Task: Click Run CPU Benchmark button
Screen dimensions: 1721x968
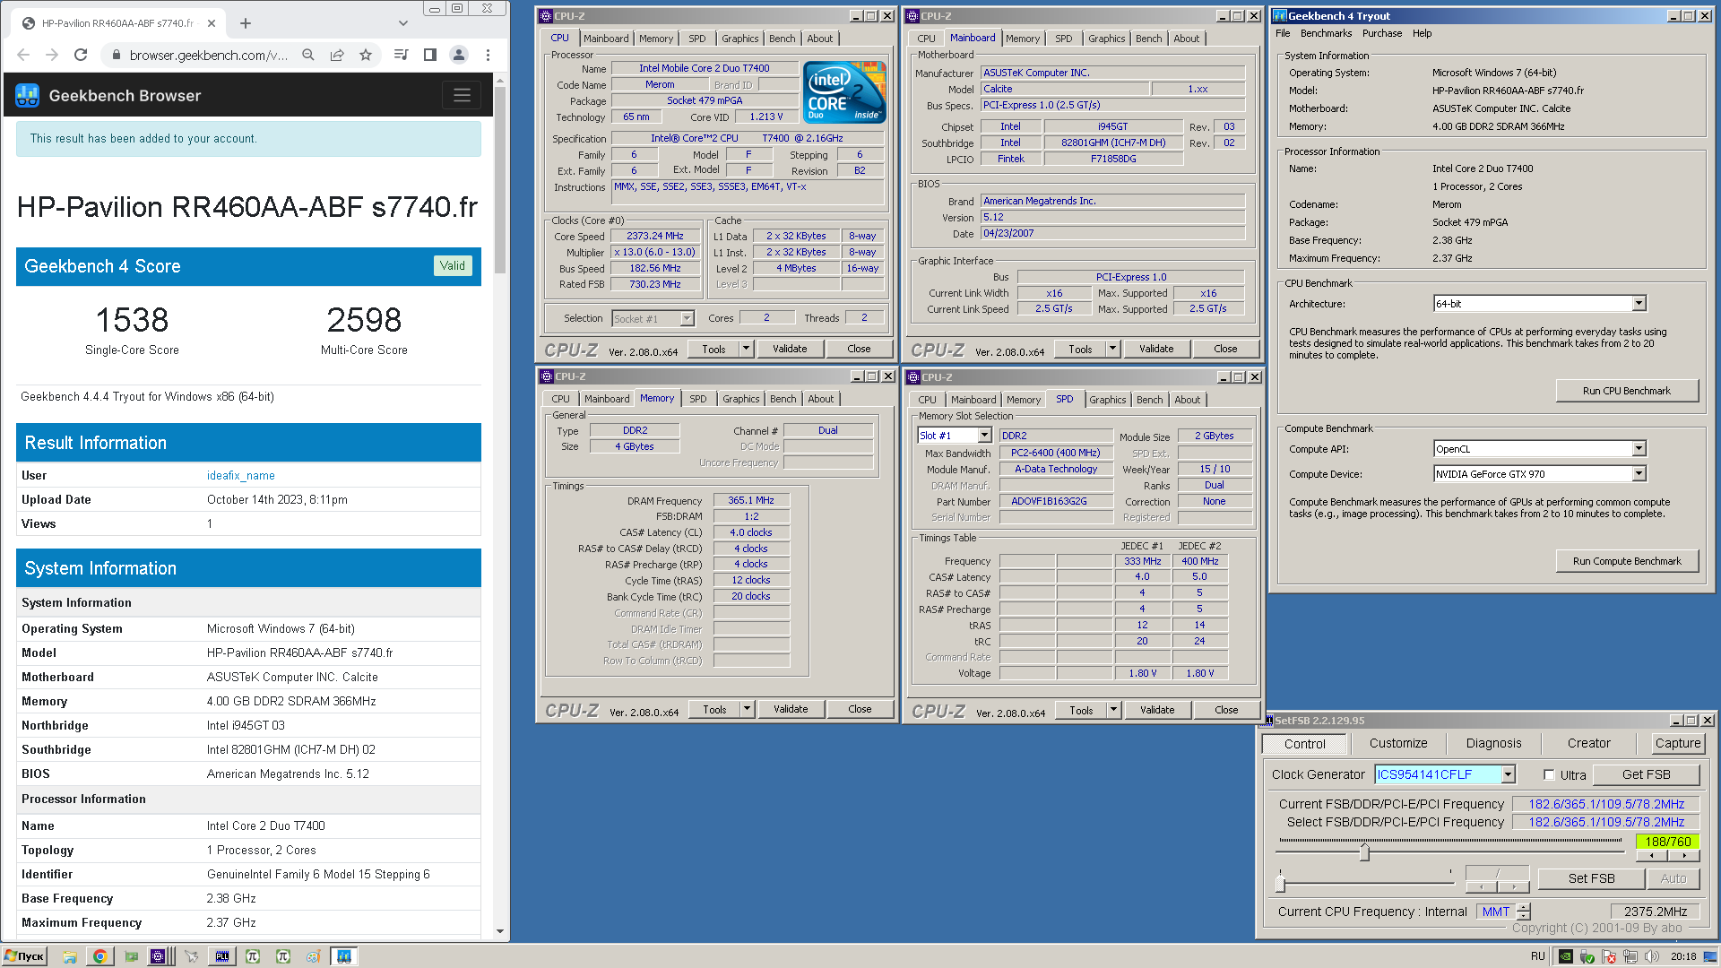Action: (1626, 391)
